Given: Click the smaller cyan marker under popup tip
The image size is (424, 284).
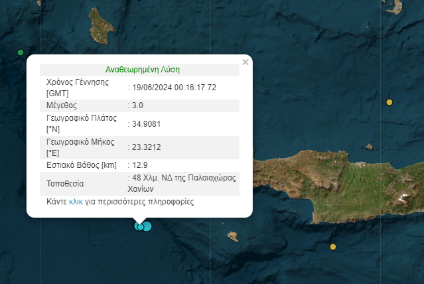Looking at the screenshot, I should point(139,227).
